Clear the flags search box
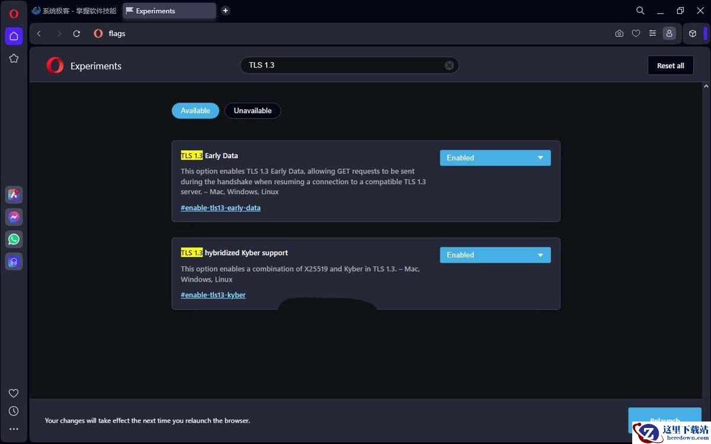Image resolution: width=711 pixels, height=444 pixels. pos(449,66)
